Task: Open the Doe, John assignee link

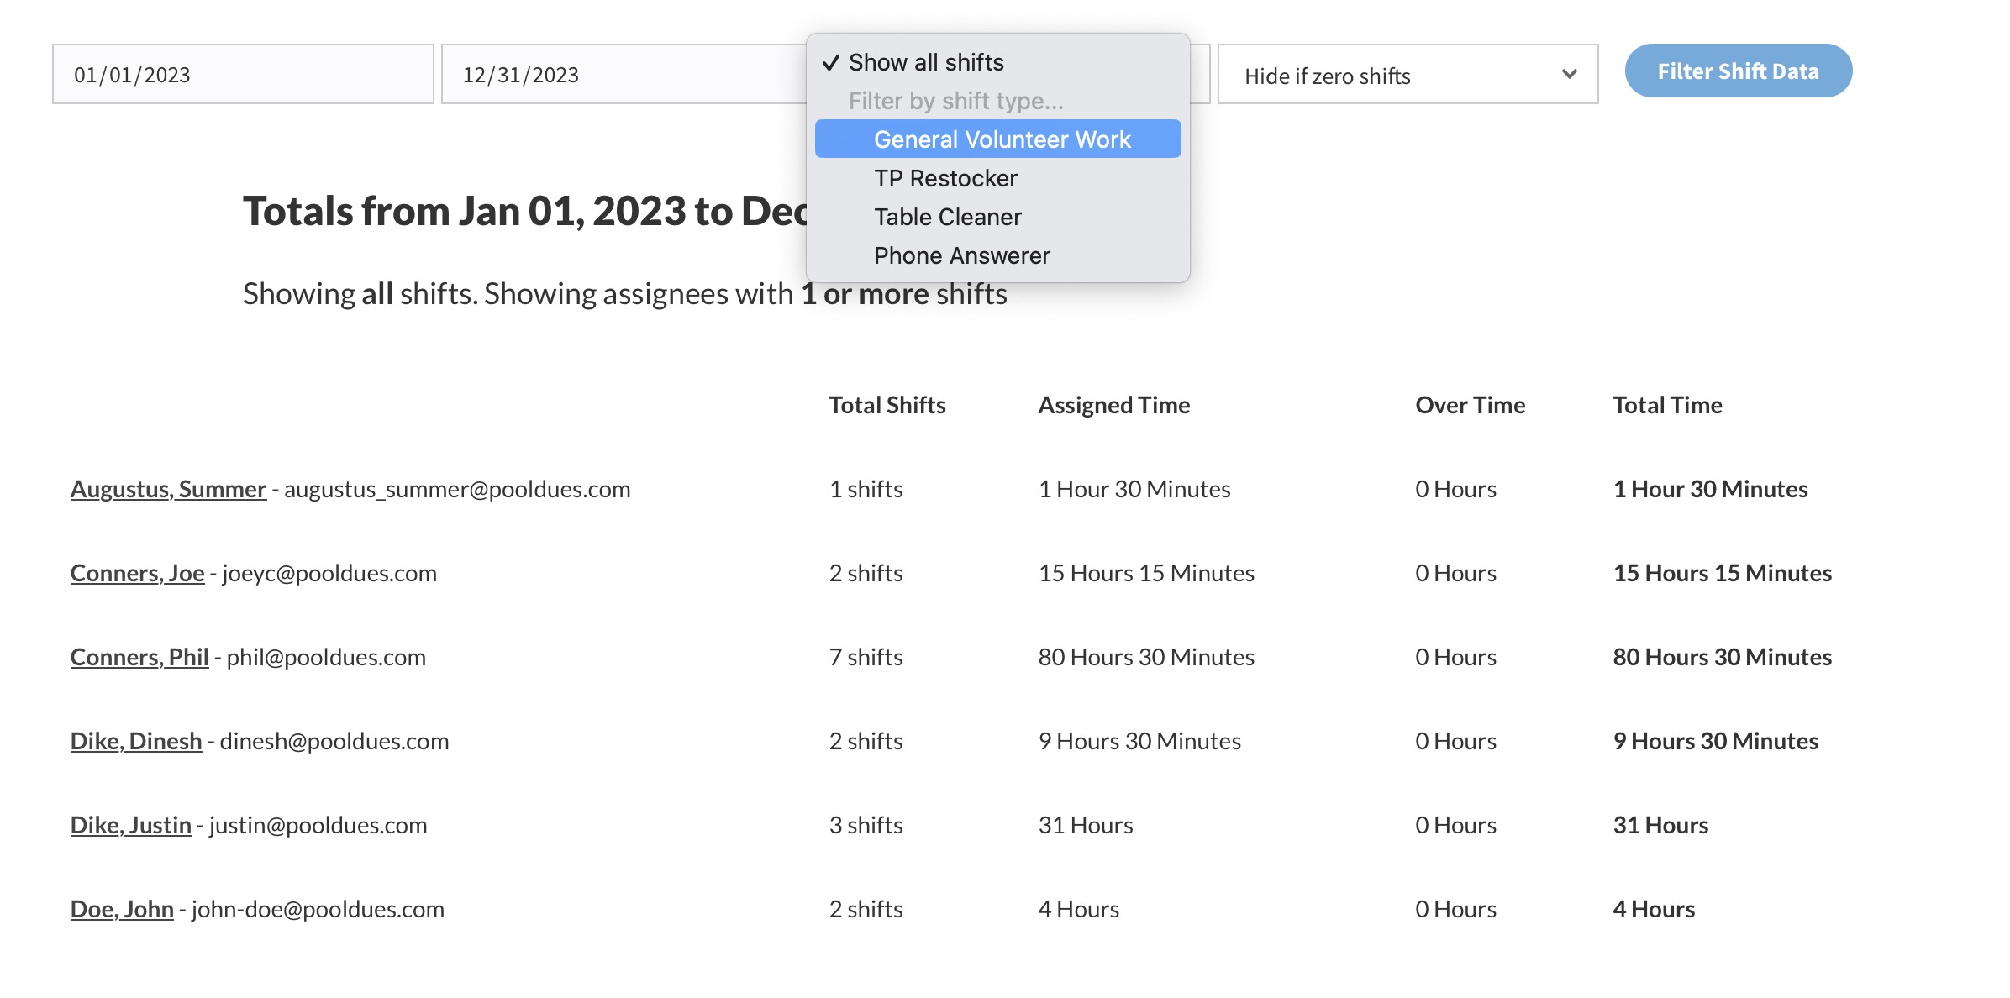Action: click(122, 909)
